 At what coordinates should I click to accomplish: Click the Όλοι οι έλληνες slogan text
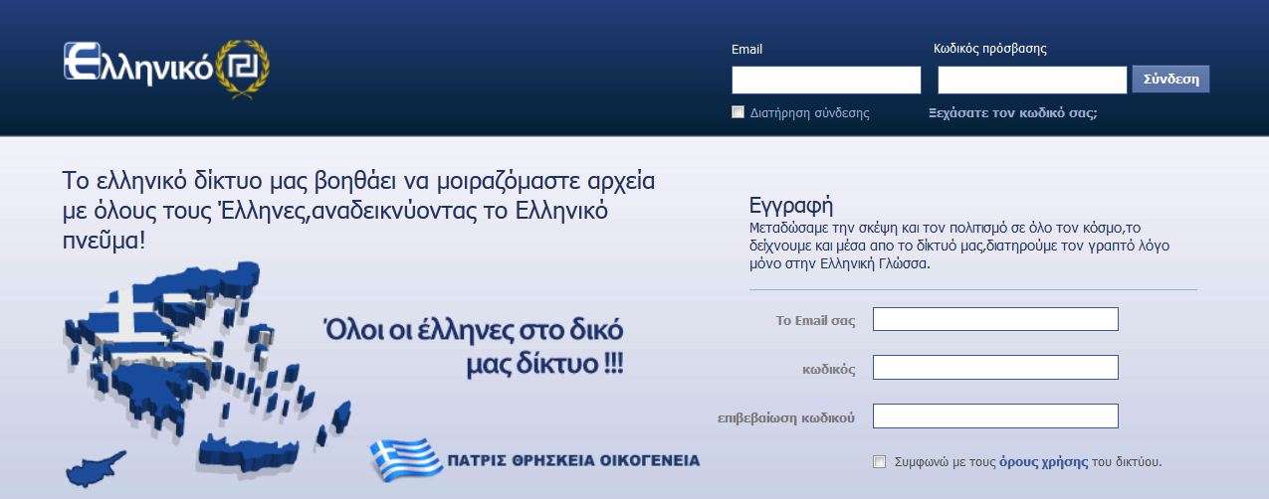(x=476, y=345)
